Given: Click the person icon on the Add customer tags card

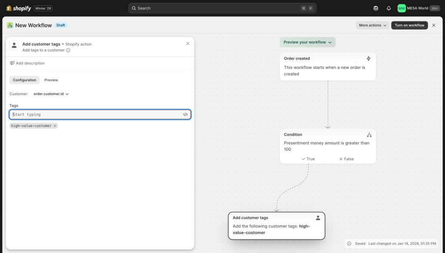Looking at the screenshot, I should click(x=318, y=217).
